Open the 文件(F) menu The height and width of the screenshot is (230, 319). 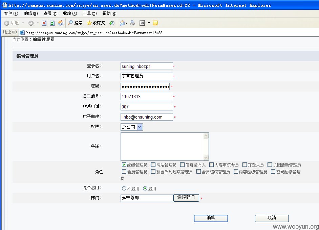11,14
